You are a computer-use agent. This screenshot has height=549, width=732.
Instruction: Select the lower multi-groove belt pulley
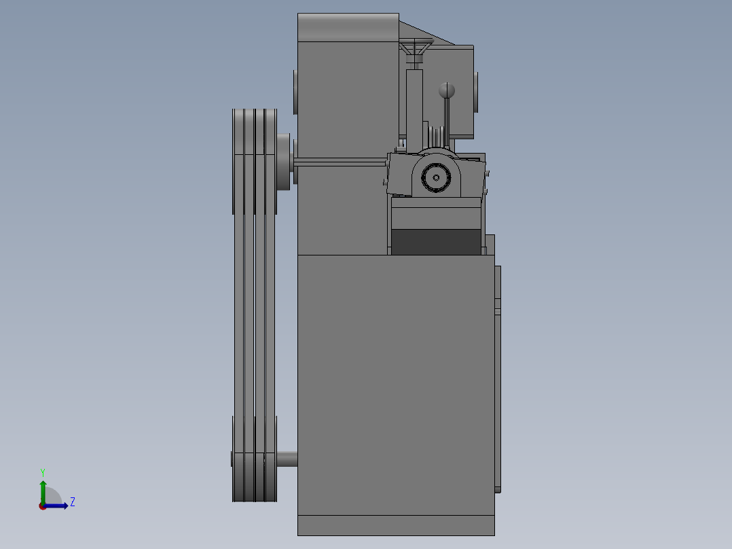pyautogui.click(x=255, y=459)
